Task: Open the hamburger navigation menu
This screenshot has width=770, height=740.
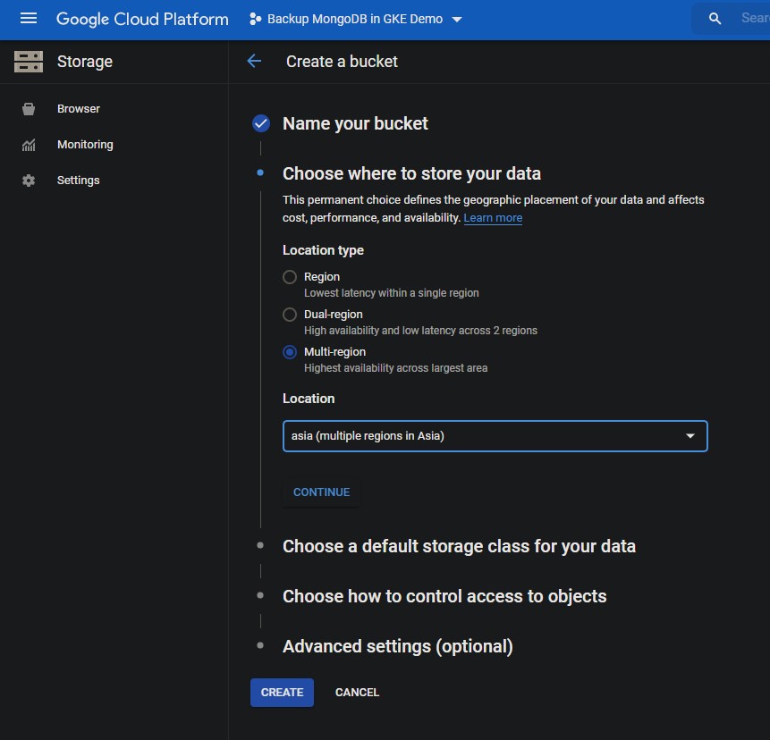Action: pyautogui.click(x=29, y=19)
